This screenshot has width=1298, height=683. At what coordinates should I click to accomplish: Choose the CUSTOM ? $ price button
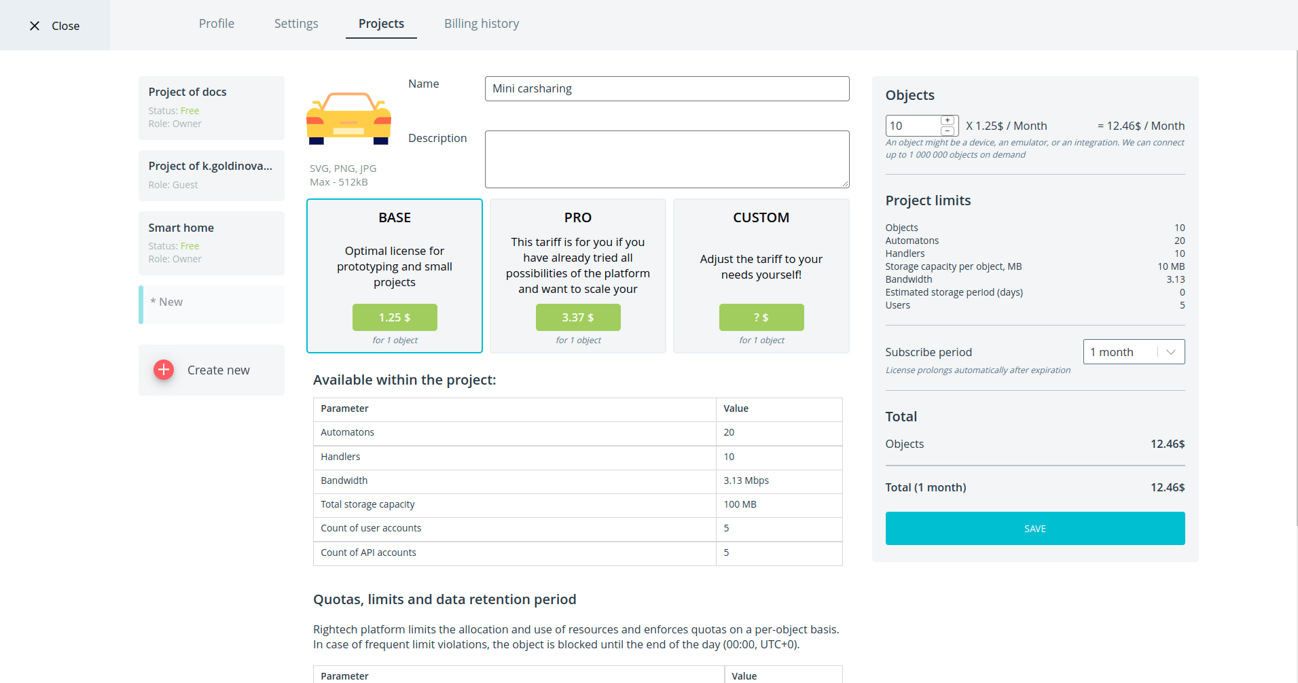(x=761, y=317)
